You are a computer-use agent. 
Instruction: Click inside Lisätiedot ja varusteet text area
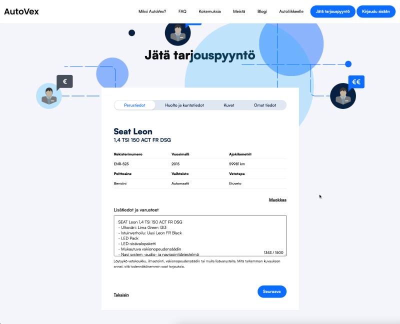(200, 235)
